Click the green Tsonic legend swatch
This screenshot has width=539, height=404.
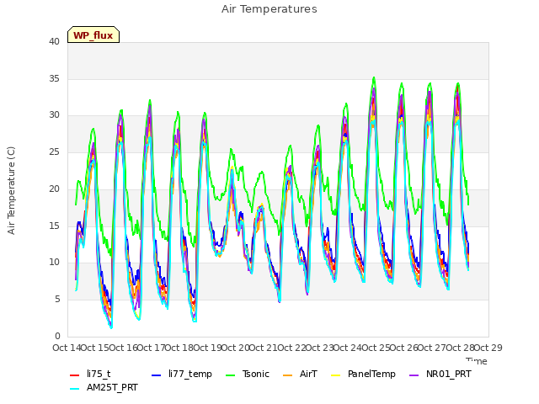(230, 375)
